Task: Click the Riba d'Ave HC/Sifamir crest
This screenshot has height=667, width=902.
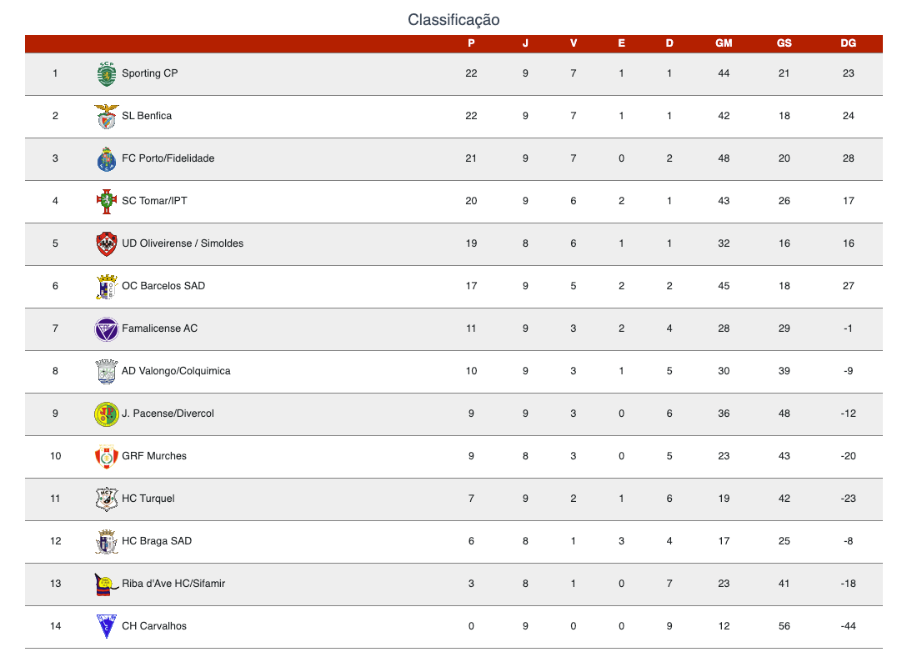Action: pos(107,584)
